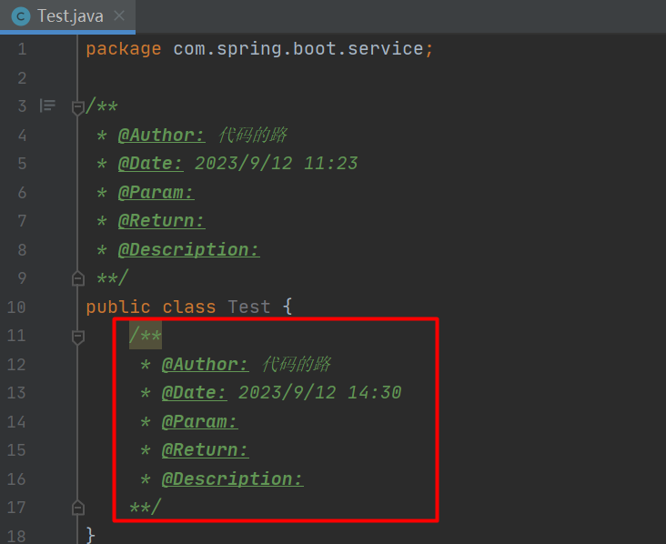Click the @Param tag on line 6
Viewport: 666px width, 544px height.
tap(156, 193)
